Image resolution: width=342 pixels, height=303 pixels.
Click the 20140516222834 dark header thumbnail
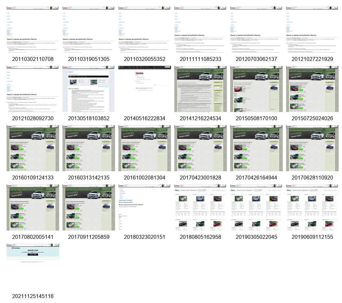(x=145, y=89)
